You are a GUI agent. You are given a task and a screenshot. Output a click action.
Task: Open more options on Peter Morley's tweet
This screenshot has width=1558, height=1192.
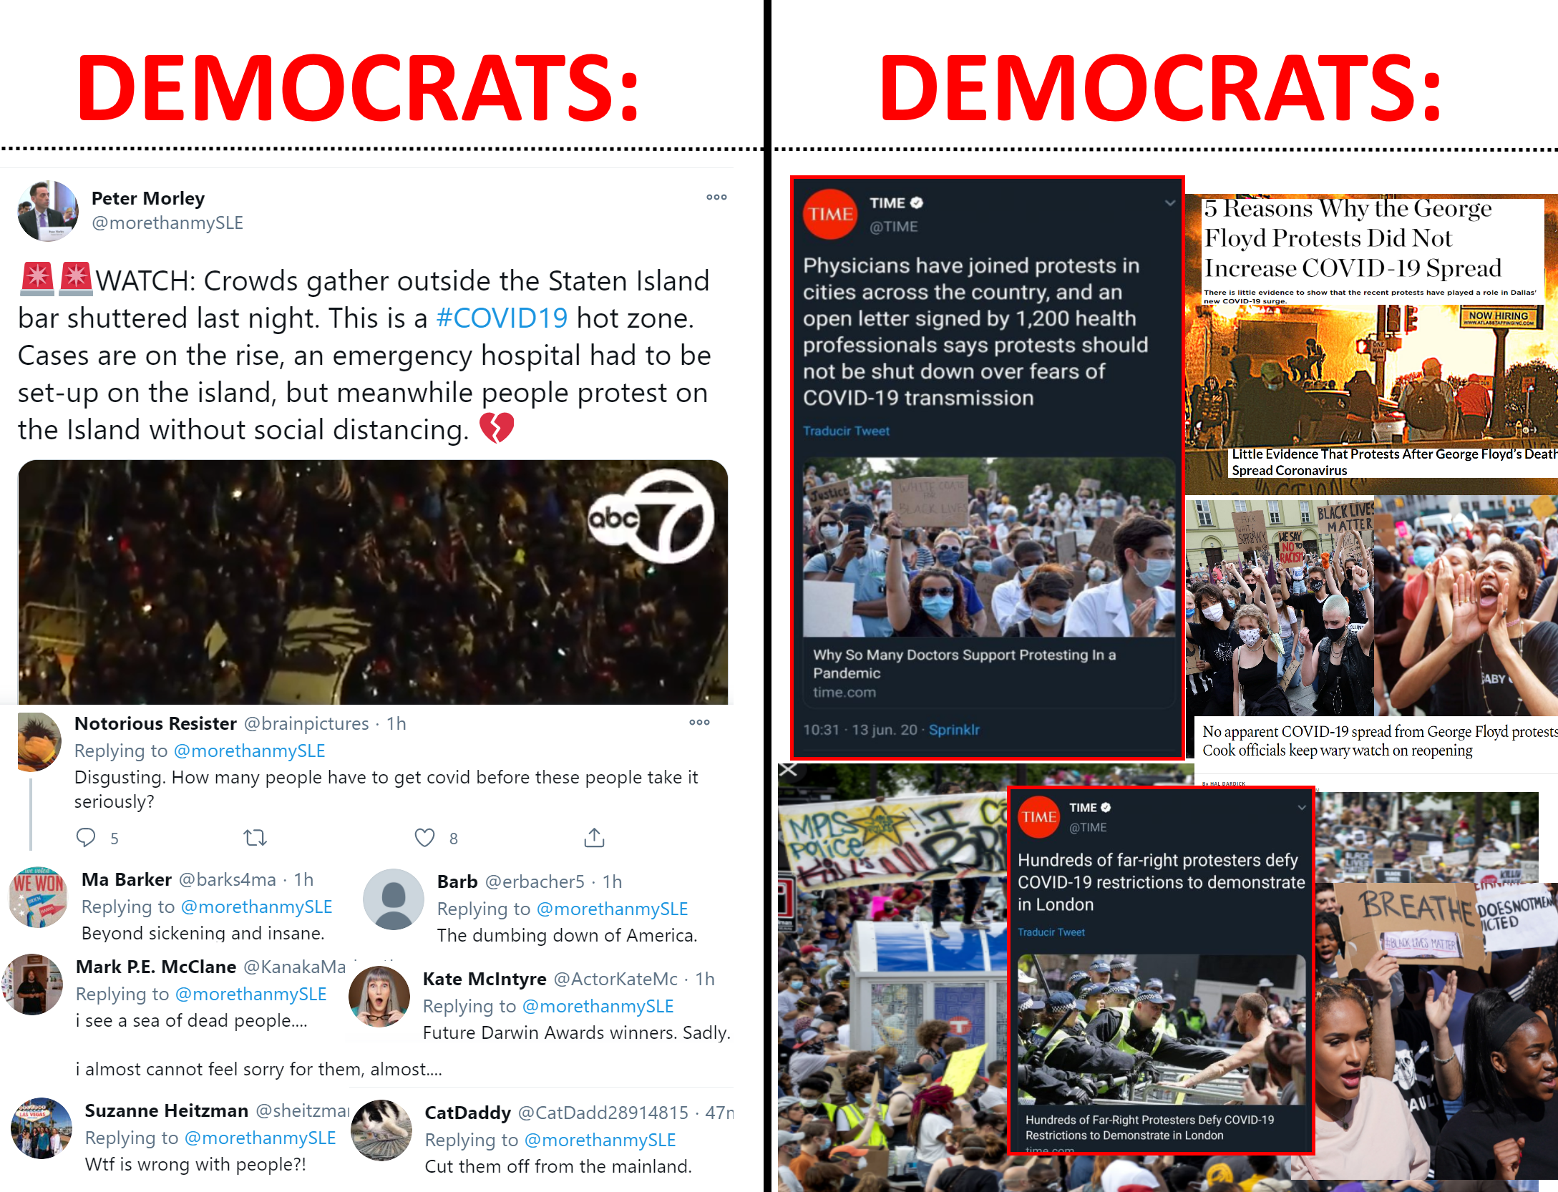(716, 197)
